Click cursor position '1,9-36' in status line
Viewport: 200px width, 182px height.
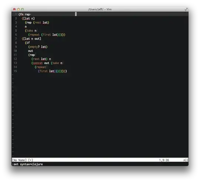tap(164, 160)
